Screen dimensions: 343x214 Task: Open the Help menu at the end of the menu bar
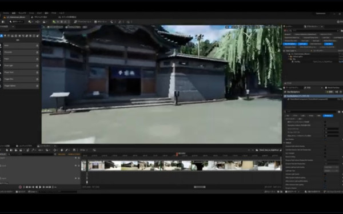coord(62,13)
